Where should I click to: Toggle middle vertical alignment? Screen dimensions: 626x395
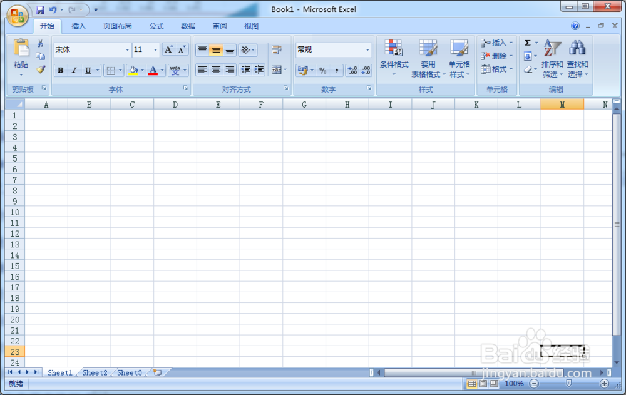pyautogui.click(x=216, y=50)
